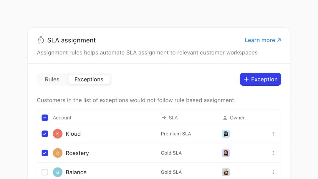Click the Roastery owner avatar
This screenshot has height=179, width=318.
point(226,153)
